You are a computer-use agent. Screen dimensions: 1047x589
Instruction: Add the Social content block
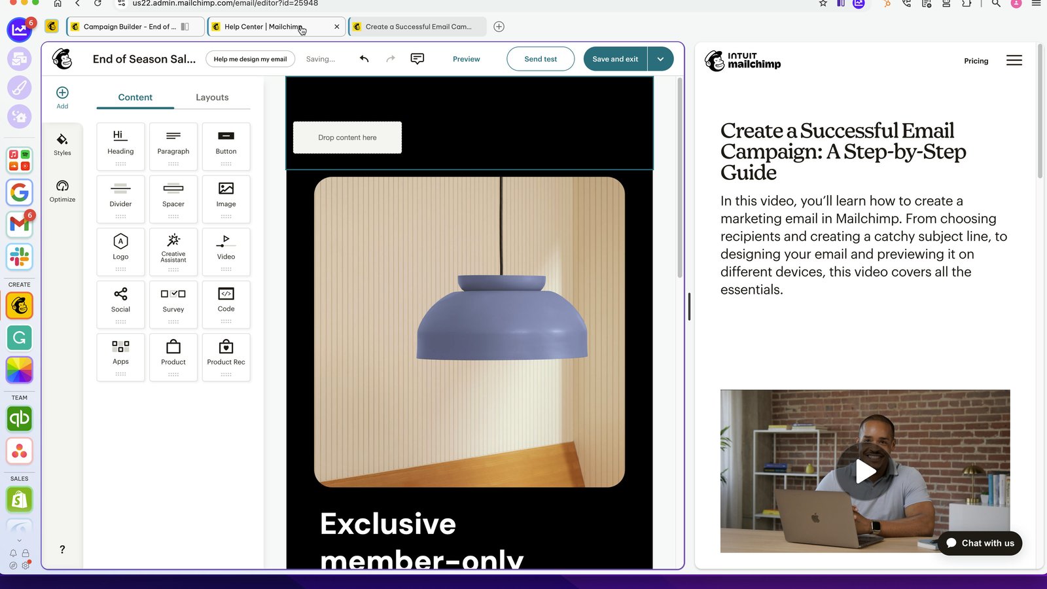(x=120, y=304)
